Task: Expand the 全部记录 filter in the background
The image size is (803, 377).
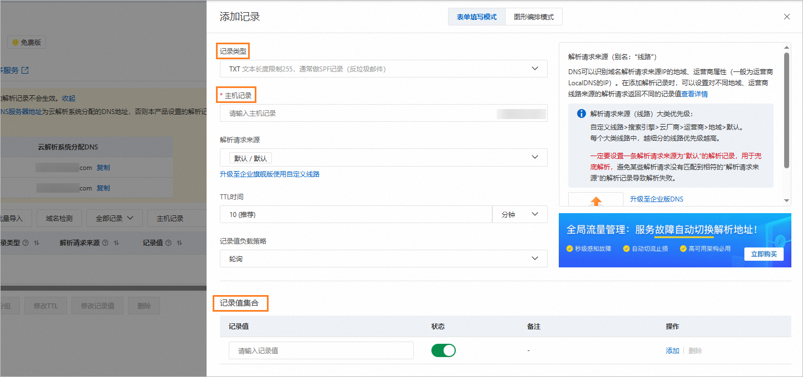Action: click(115, 218)
